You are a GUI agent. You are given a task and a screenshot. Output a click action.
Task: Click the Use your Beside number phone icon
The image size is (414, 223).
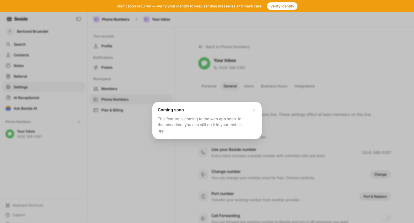point(203,153)
